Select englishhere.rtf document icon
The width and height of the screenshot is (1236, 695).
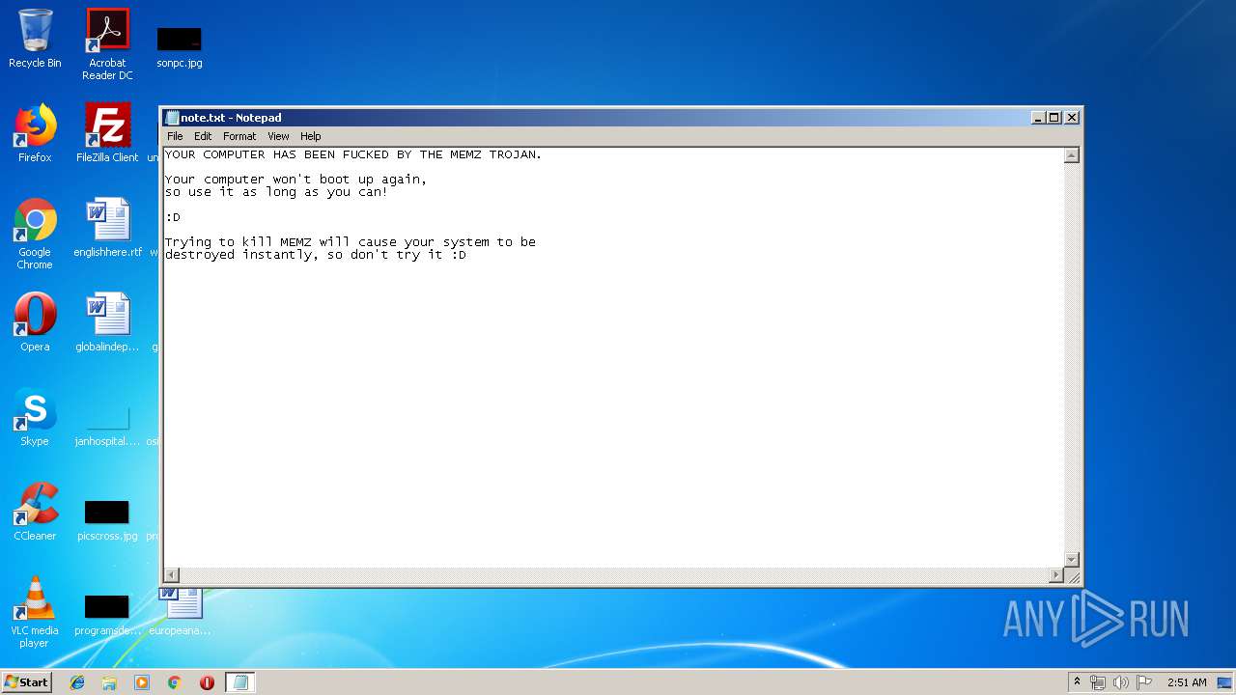point(107,228)
